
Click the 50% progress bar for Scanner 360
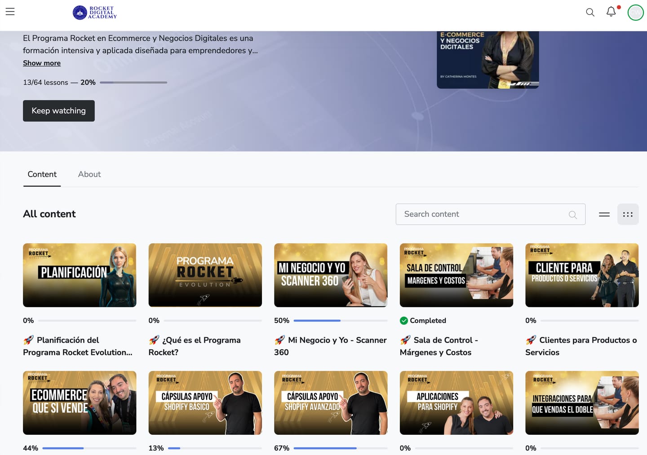click(341, 321)
